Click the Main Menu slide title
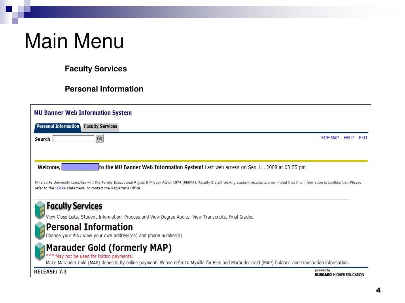Screen dimensions: 405x303 tap(74, 41)
